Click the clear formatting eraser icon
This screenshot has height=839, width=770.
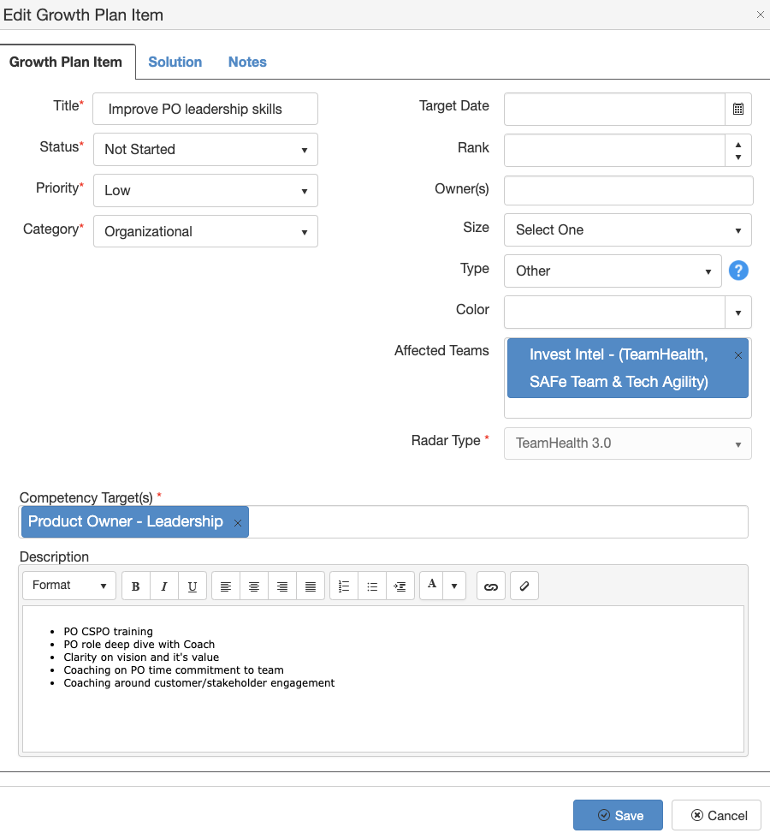tap(524, 586)
